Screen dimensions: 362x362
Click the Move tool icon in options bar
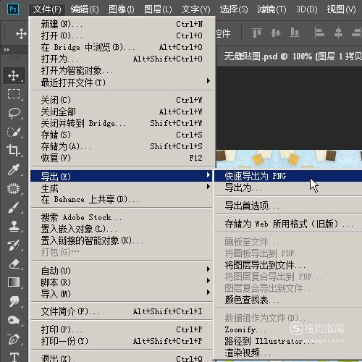pyautogui.click(x=21, y=33)
